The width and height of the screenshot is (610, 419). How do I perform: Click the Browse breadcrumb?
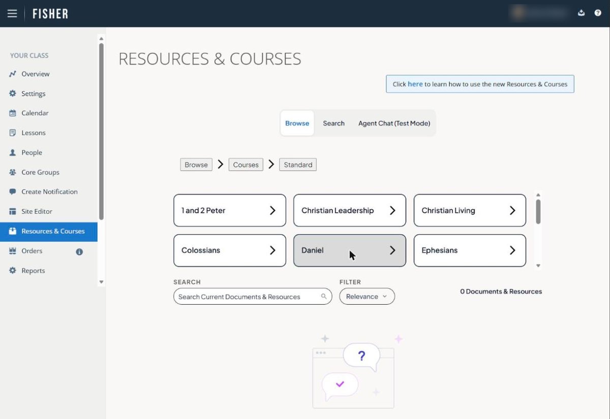(x=196, y=165)
